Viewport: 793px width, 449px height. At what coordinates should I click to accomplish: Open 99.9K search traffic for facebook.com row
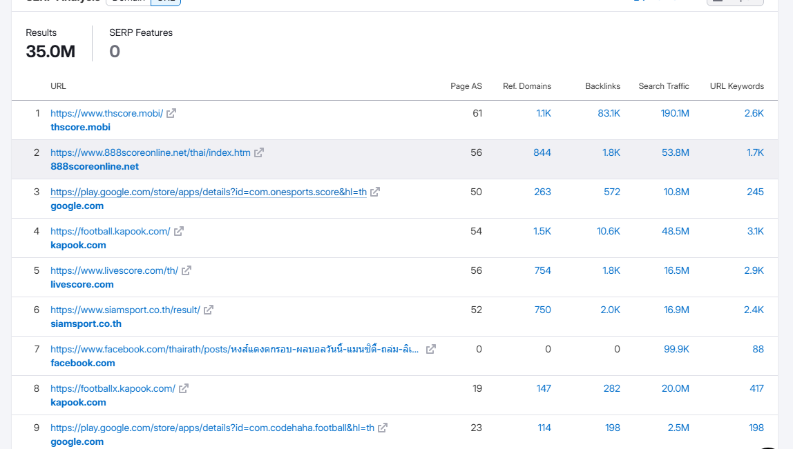pyautogui.click(x=677, y=350)
